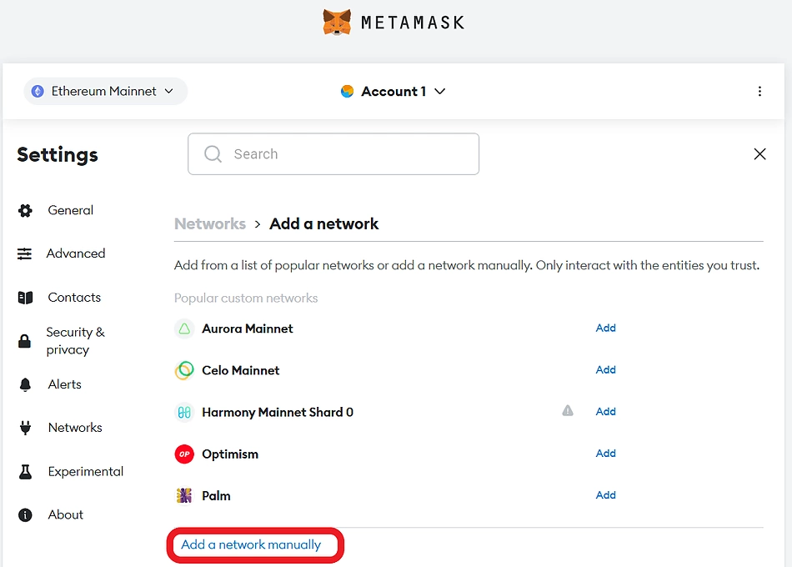Click the Experimental flask icon
792x567 pixels.
[25, 472]
